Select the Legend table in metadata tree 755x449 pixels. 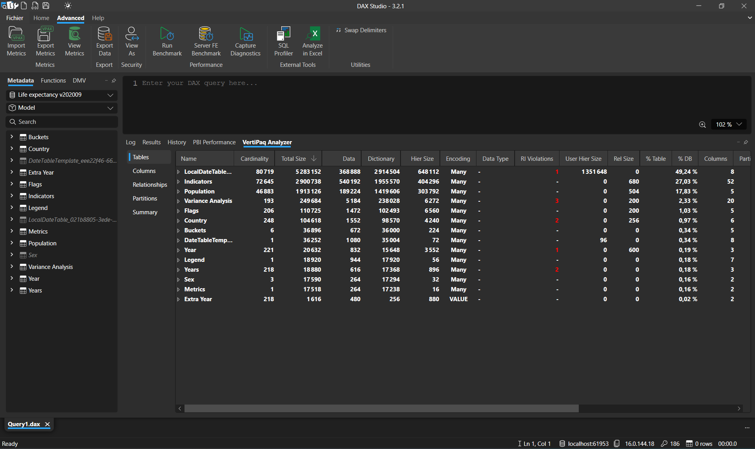click(x=38, y=208)
